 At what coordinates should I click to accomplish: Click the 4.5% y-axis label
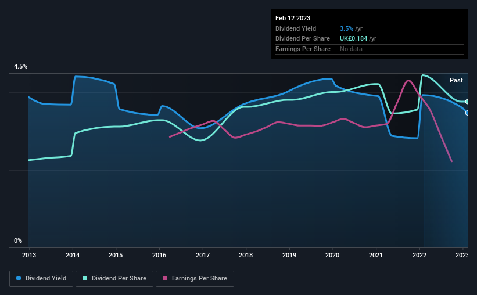20,66
